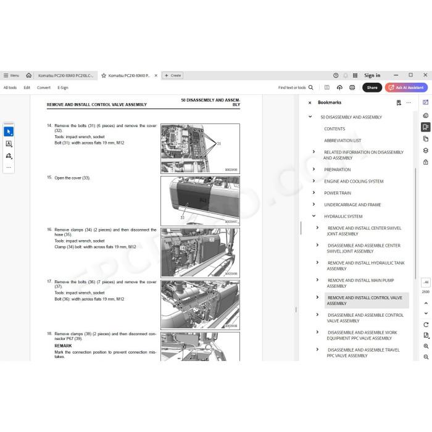Screen dimensions: 432x432
Task: Go to next page arrow
Action: [426, 314]
